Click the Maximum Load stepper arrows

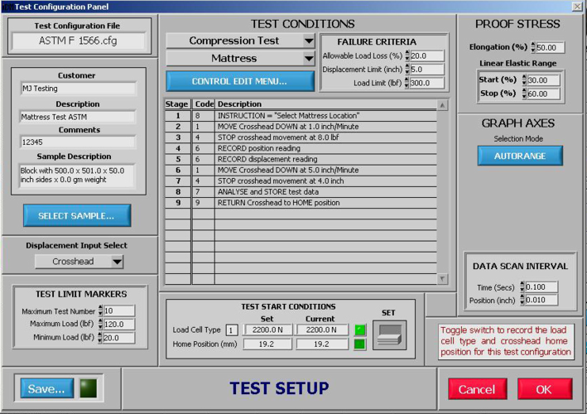coord(100,324)
